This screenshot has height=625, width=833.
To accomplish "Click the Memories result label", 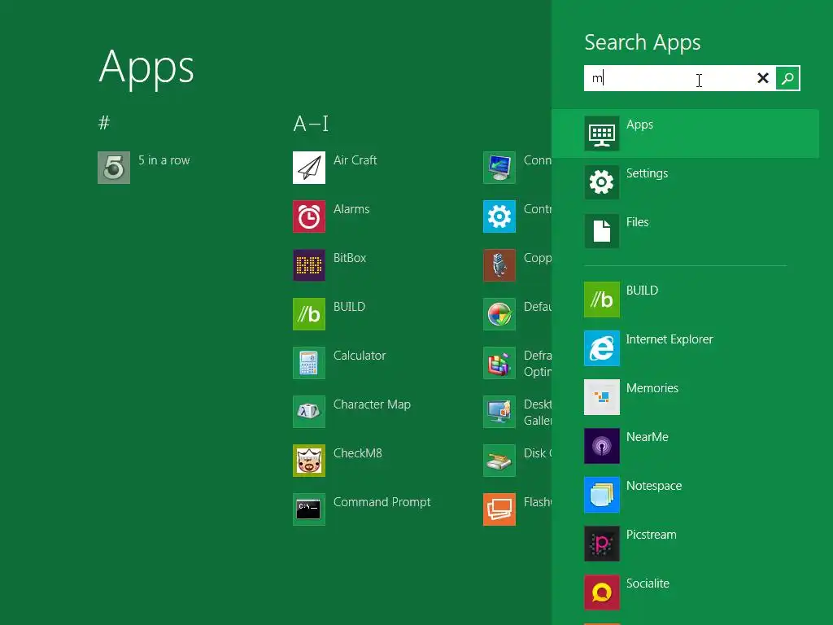I will (x=652, y=388).
